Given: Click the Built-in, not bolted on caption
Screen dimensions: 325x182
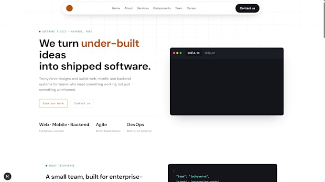Looking at the screenshot, I should click(x=139, y=131).
